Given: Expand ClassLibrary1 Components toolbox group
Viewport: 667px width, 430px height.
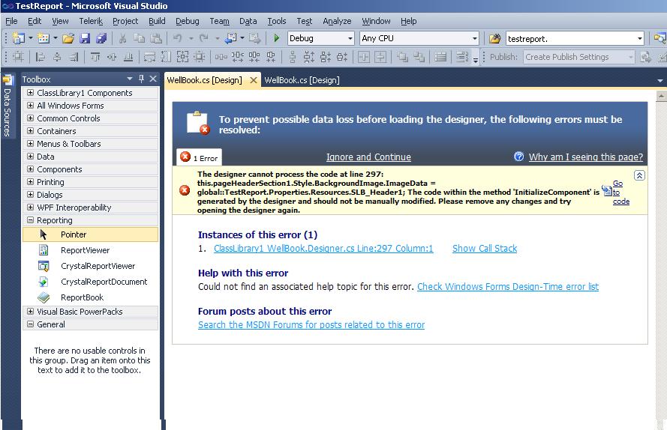Looking at the screenshot, I should click(x=30, y=93).
